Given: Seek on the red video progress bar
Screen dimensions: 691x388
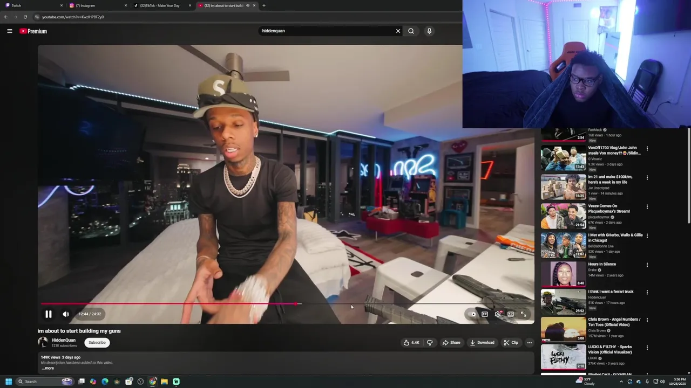Looking at the screenshot, I should [x=286, y=304].
